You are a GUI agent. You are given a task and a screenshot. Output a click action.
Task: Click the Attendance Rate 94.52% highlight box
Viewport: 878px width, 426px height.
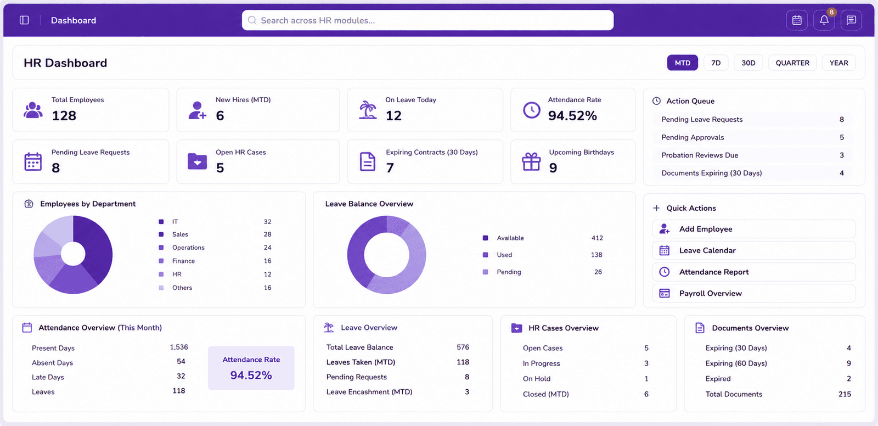tap(251, 368)
